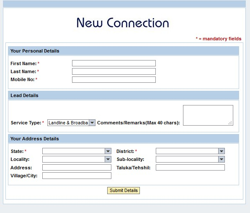Focus the Taluka/Tehshil text box
The height and width of the screenshot is (213, 250).
[190, 168]
